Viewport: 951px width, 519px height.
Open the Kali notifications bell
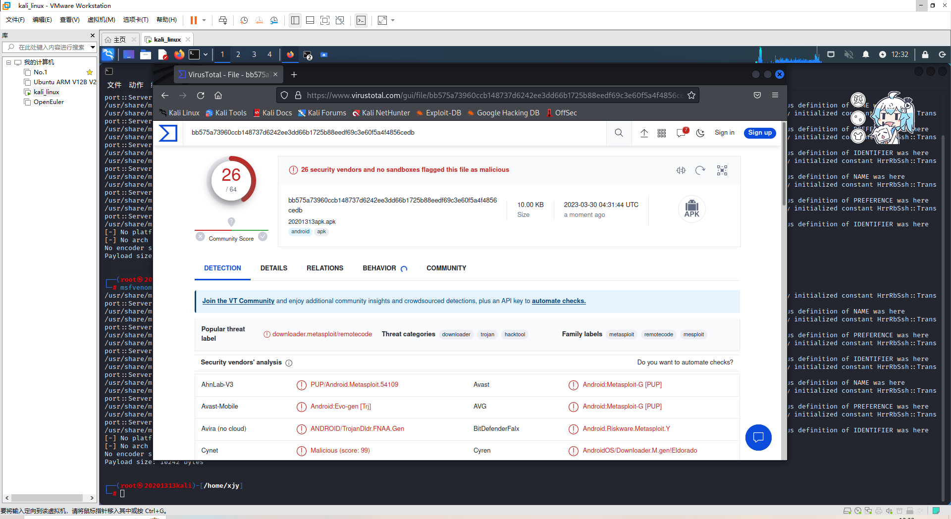[866, 54]
